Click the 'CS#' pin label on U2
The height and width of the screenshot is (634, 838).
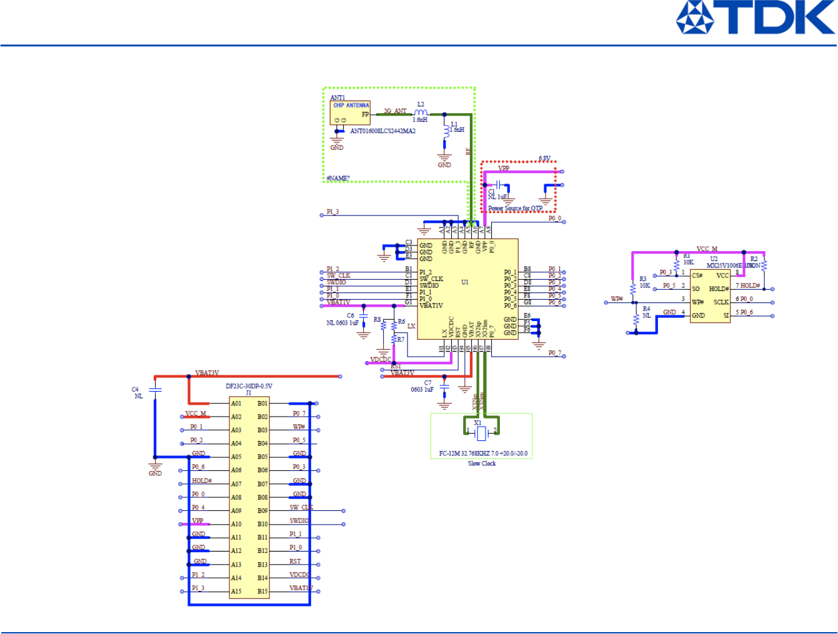coord(697,275)
